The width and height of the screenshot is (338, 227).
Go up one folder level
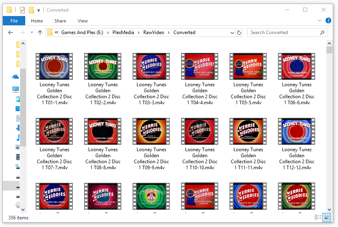coord(40,32)
